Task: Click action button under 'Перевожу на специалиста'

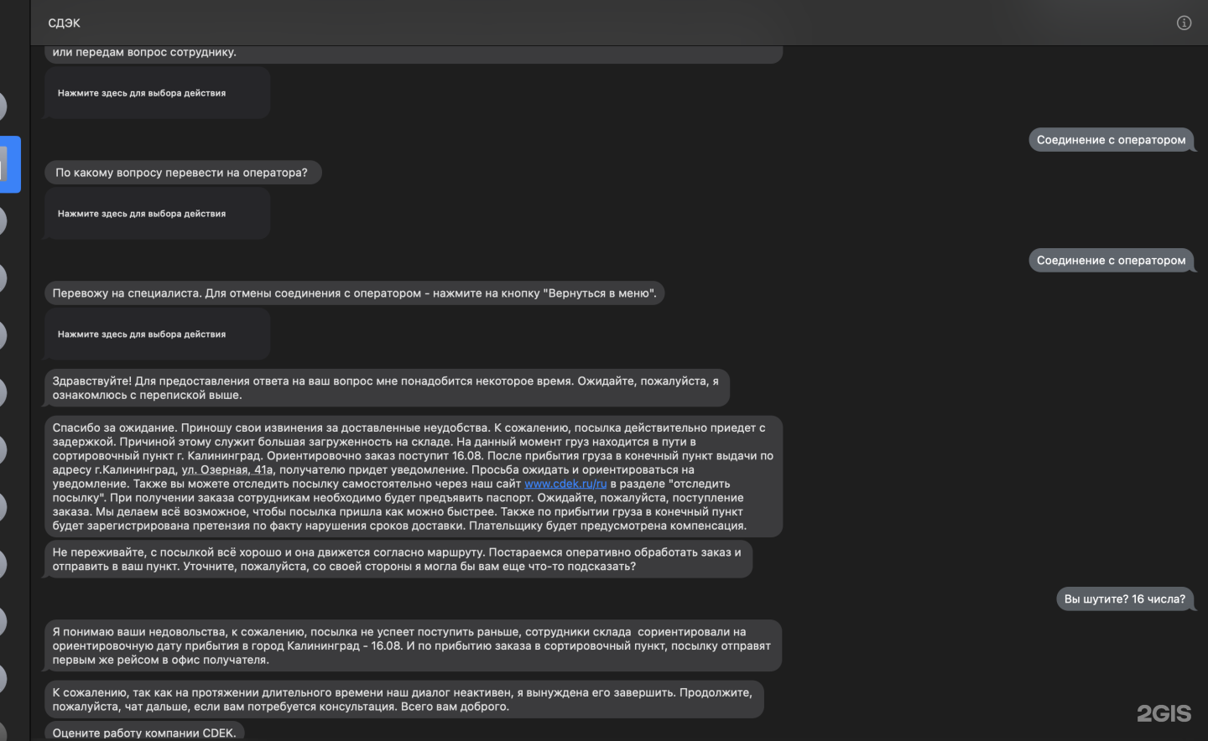Action: click(157, 334)
